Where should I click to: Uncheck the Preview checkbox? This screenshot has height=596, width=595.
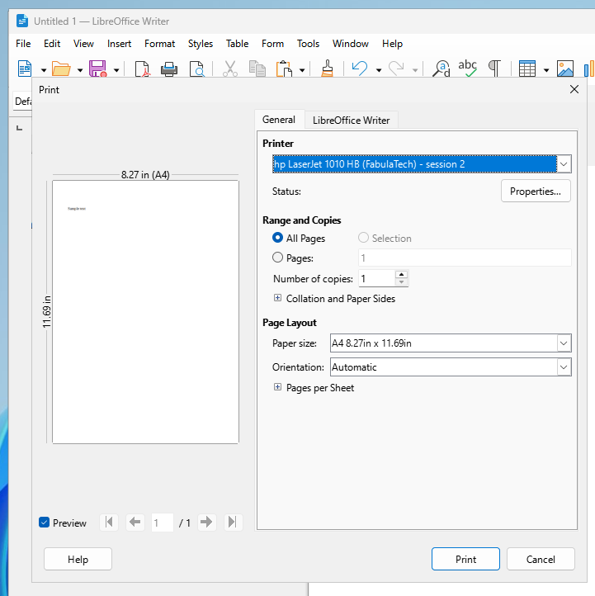tap(45, 523)
